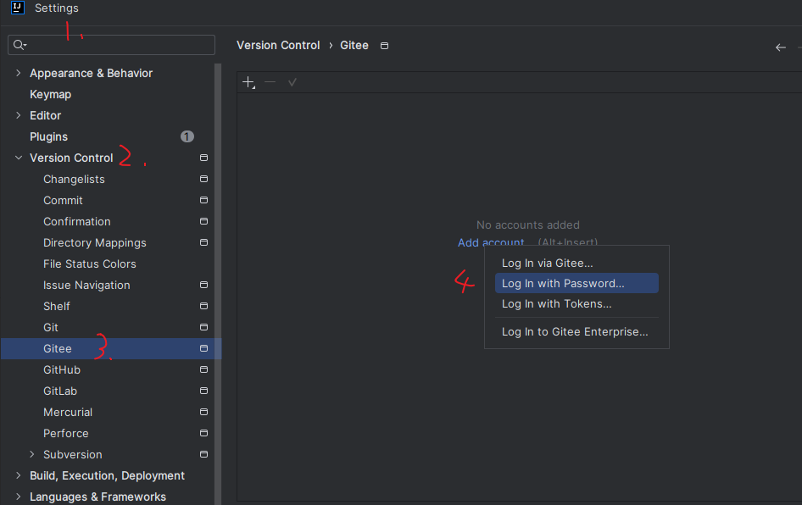
Task: Click the Set default checkmark toolbar icon
Action: pos(292,82)
